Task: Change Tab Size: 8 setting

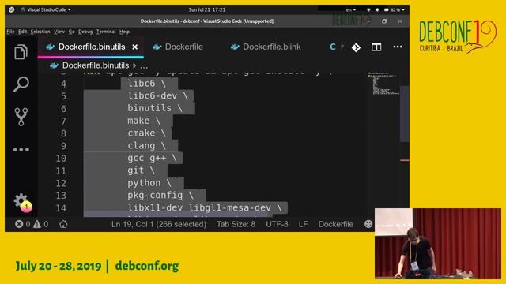Action: click(236, 224)
